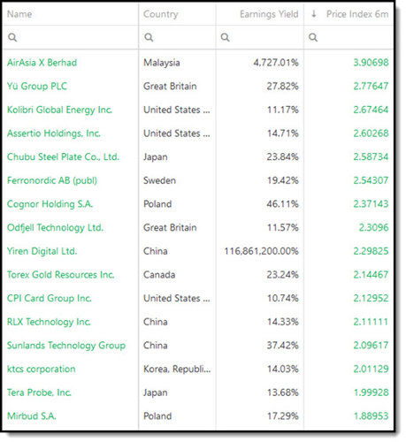Sort by the Name column header
The height and width of the screenshot is (442, 406).
[19, 14]
